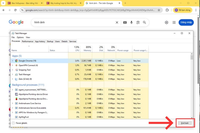Click the Chrome back arrow icon
The height and width of the screenshot is (133, 200).
3,10
